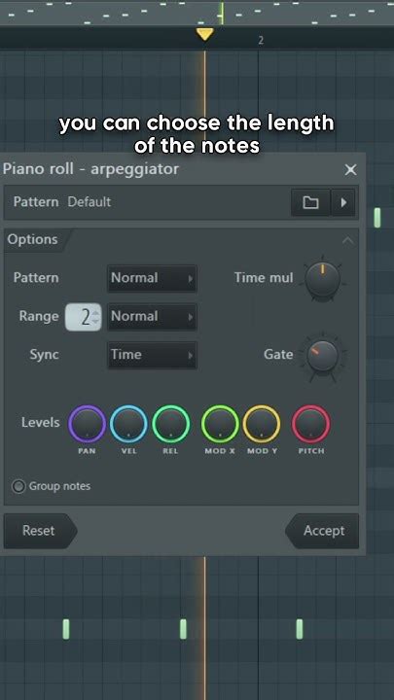The height and width of the screenshot is (700, 394).
Task: Click the yellow MOD Y knob
Action: (262, 424)
